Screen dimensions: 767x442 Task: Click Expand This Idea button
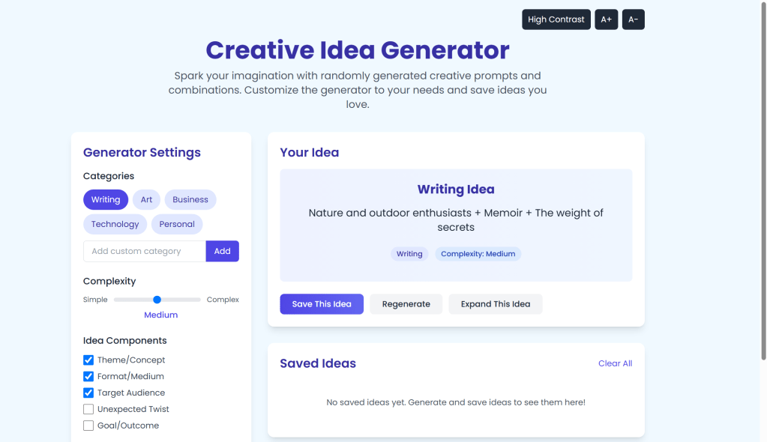pos(495,304)
